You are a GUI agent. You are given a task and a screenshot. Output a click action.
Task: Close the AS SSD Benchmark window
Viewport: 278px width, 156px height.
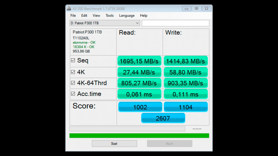tap(207, 9)
